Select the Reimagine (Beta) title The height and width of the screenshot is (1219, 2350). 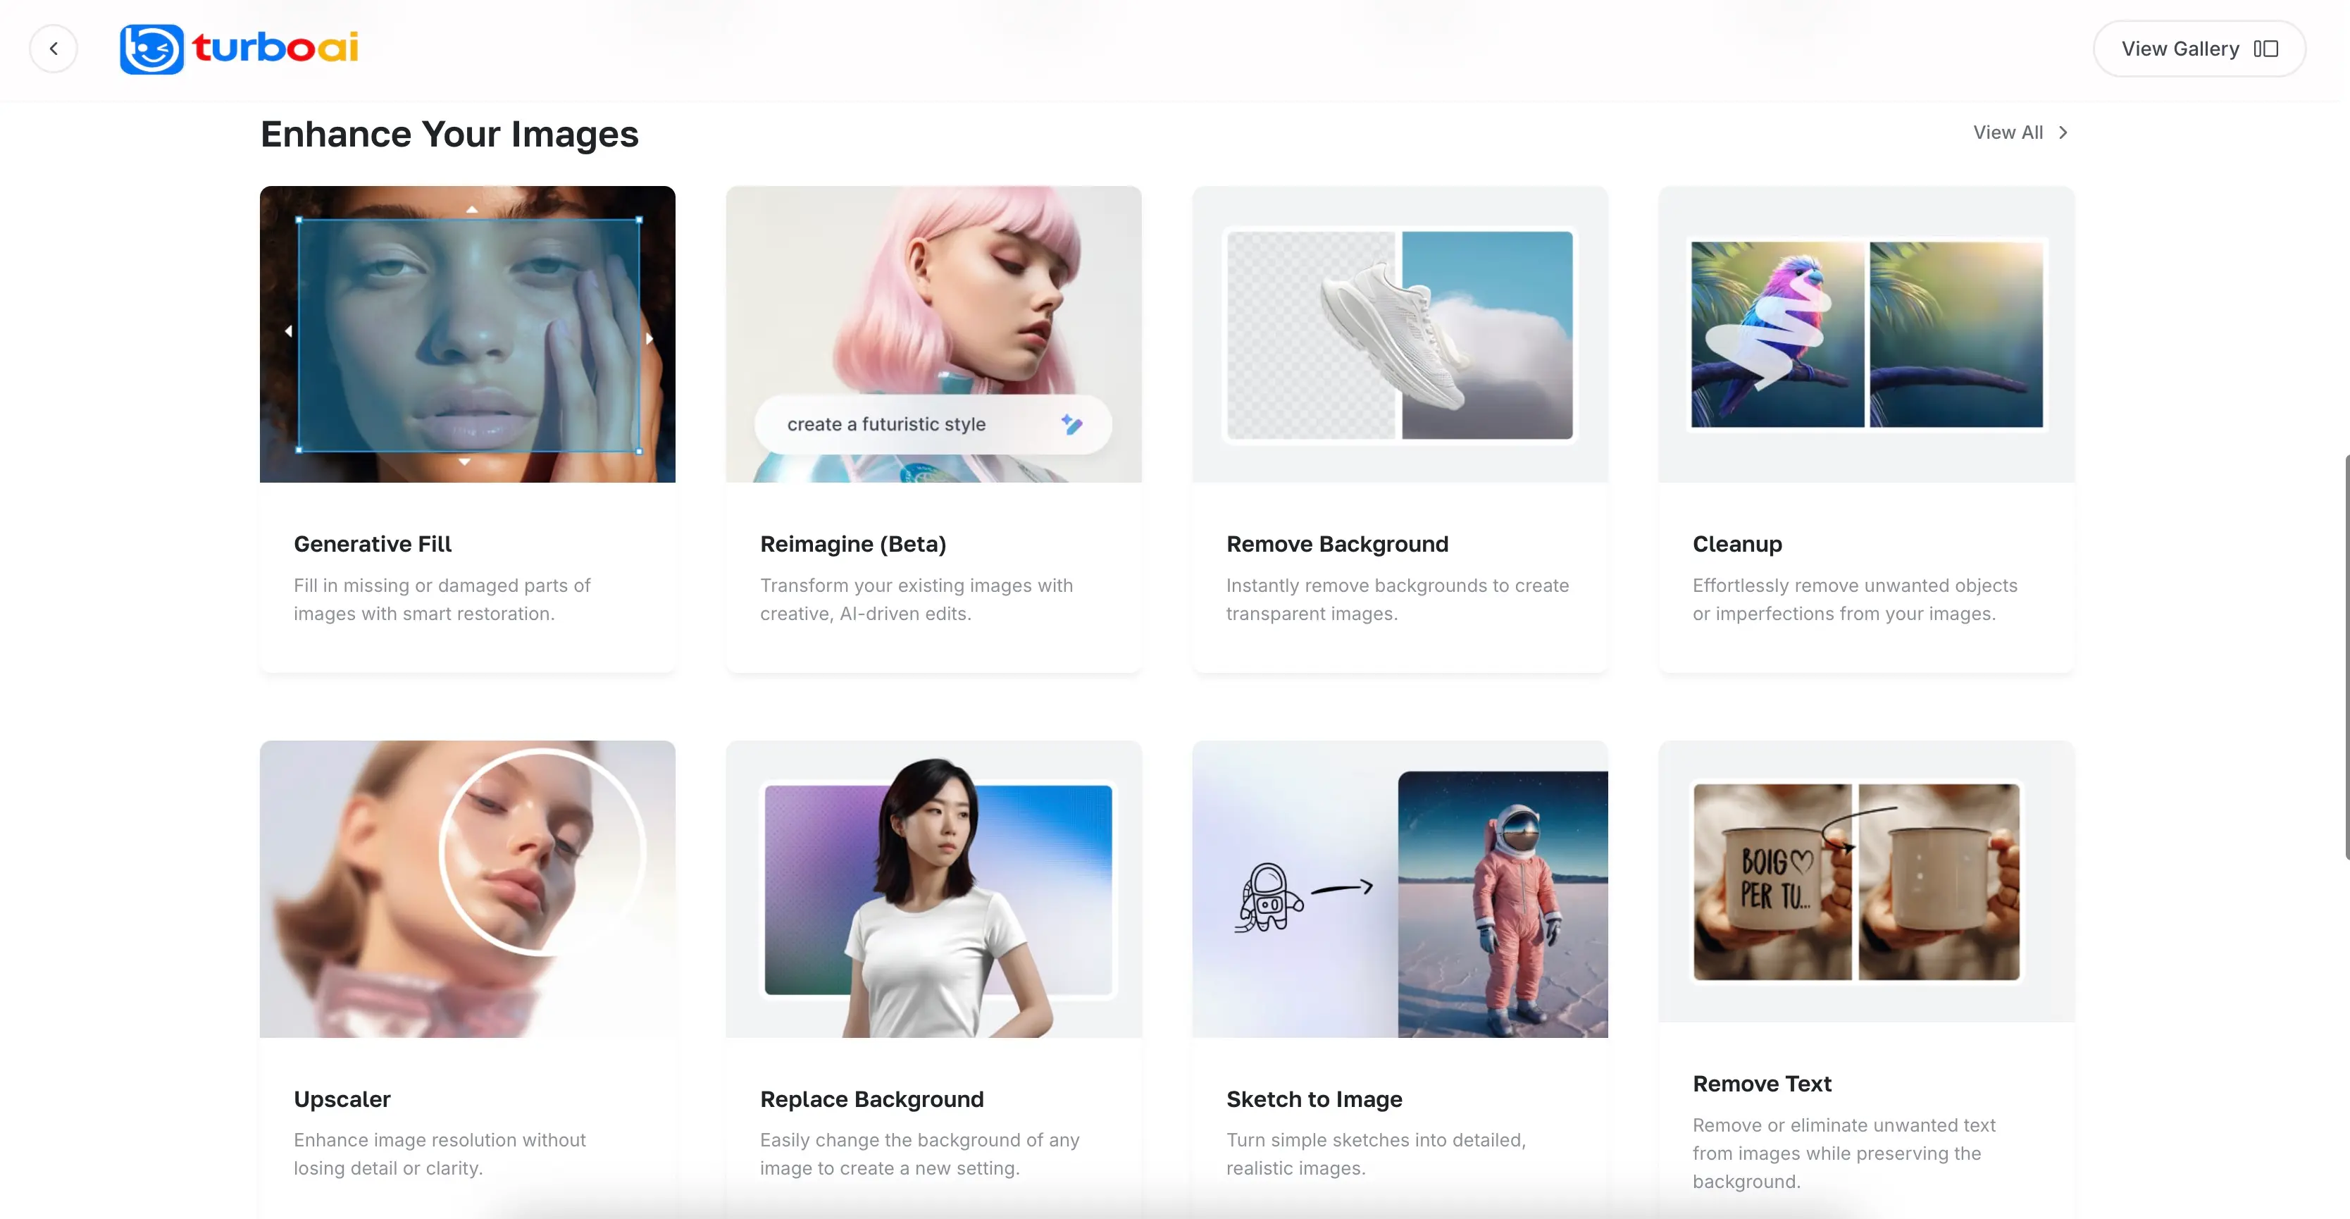853,544
